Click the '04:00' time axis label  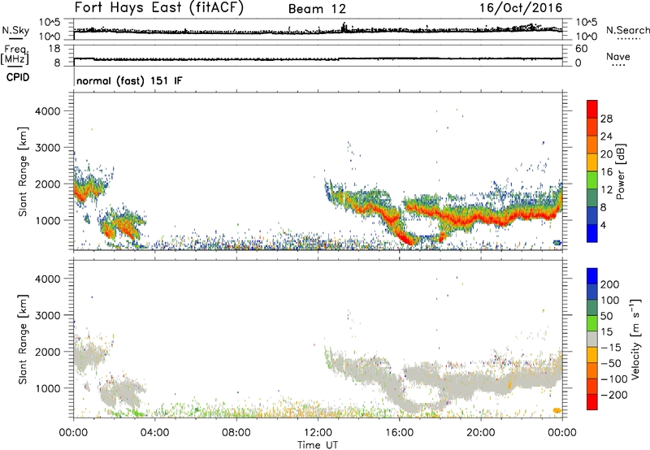pyautogui.click(x=155, y=433)
